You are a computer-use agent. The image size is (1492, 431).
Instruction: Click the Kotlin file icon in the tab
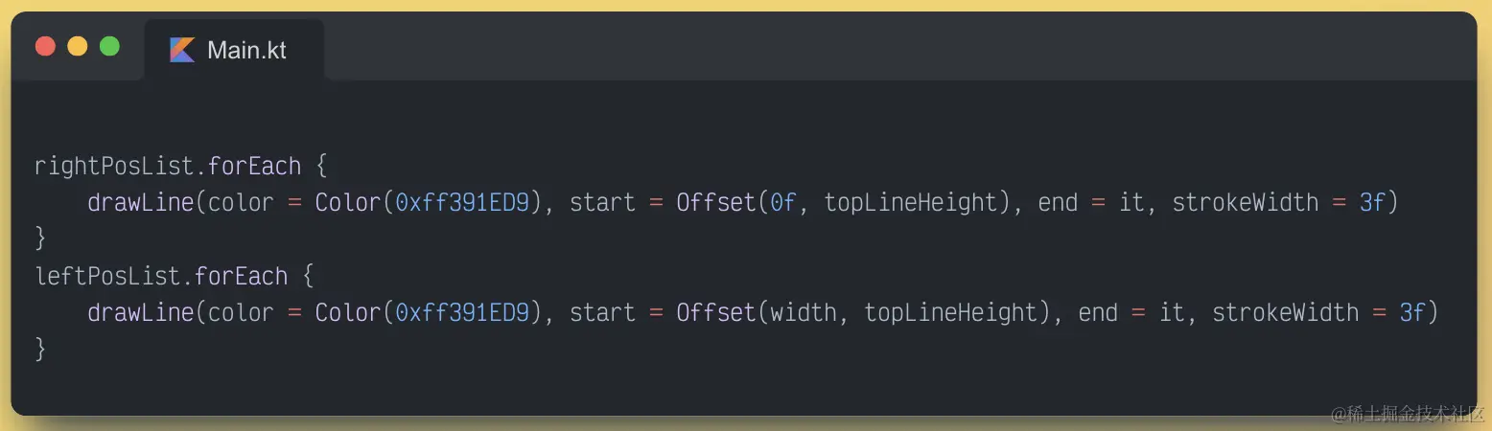[182, 50]
